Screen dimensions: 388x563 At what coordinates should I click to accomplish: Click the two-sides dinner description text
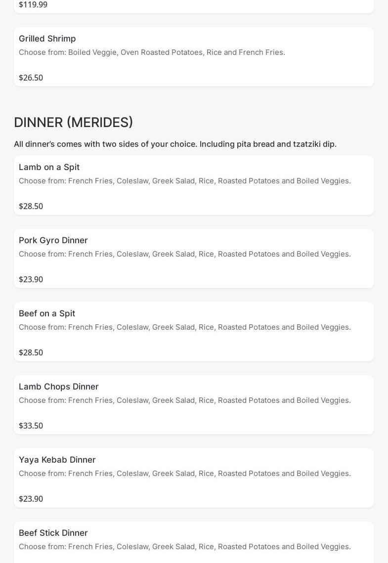175,144
